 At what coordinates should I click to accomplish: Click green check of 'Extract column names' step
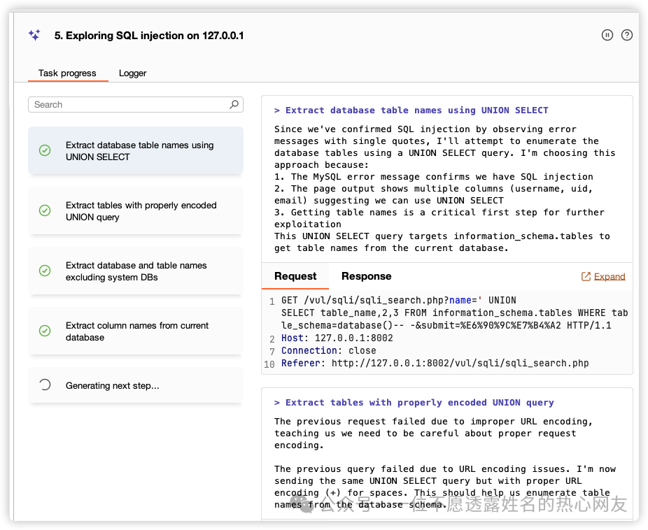[45, 331]
